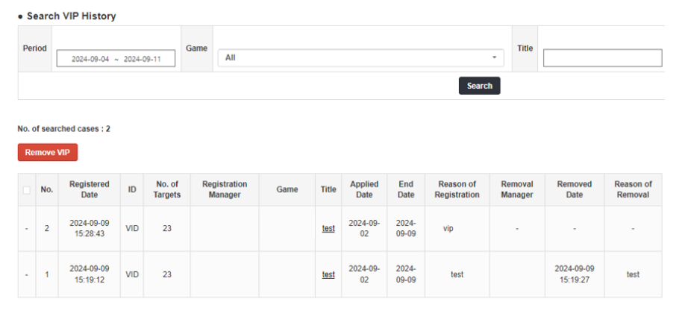The image size is (682, 316).
Task: Click the Removed Date column header
Action: pos(575,189)
